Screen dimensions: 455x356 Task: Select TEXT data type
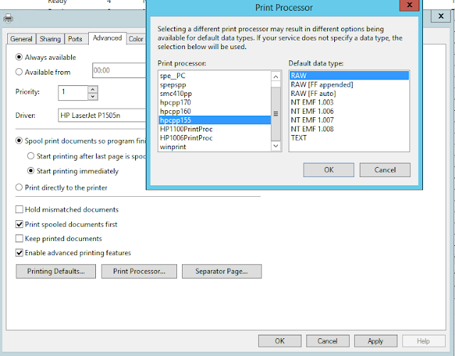[349, 138]
